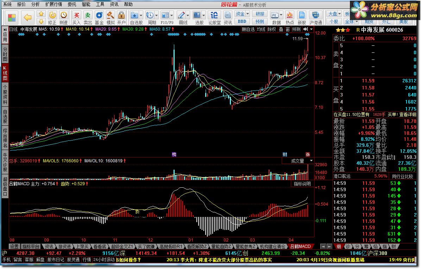Image resolution: width=421 pixels, height=269 pixels.
Task: Open the 自选股 star folder icon
Action: click(134, 15)
